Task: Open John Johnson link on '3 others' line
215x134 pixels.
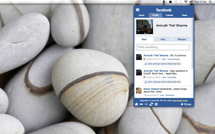Action: click(154, 82)
